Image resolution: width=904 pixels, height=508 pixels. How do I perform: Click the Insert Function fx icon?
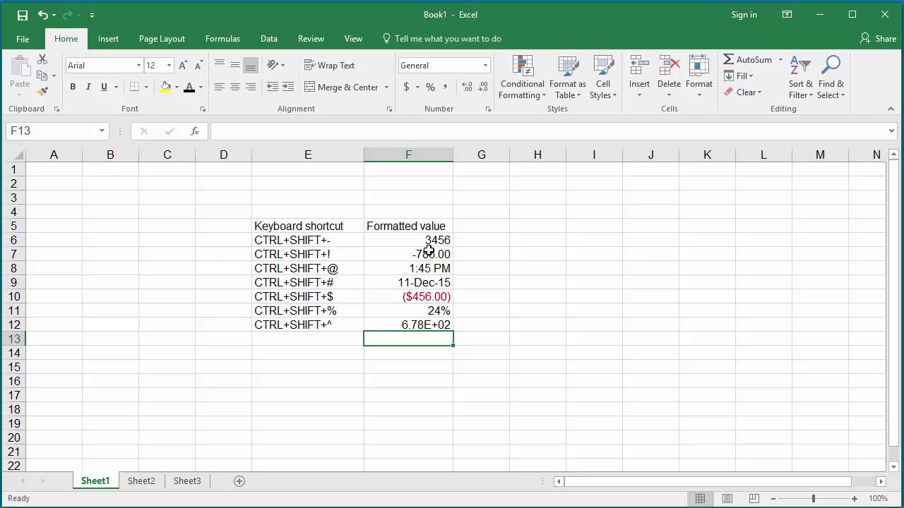point(195,131)
